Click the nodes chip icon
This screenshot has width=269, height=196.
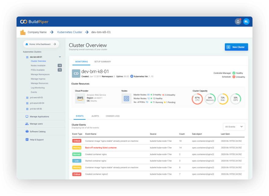pos(127,98)
